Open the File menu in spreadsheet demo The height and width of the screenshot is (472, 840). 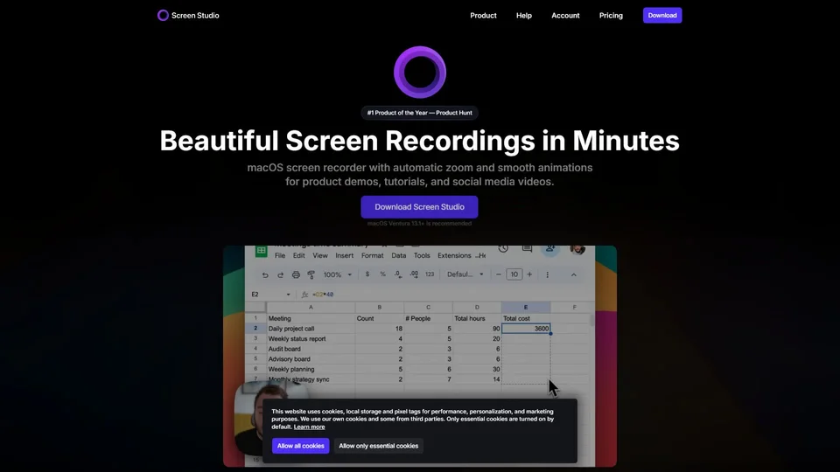coord(280,256)
